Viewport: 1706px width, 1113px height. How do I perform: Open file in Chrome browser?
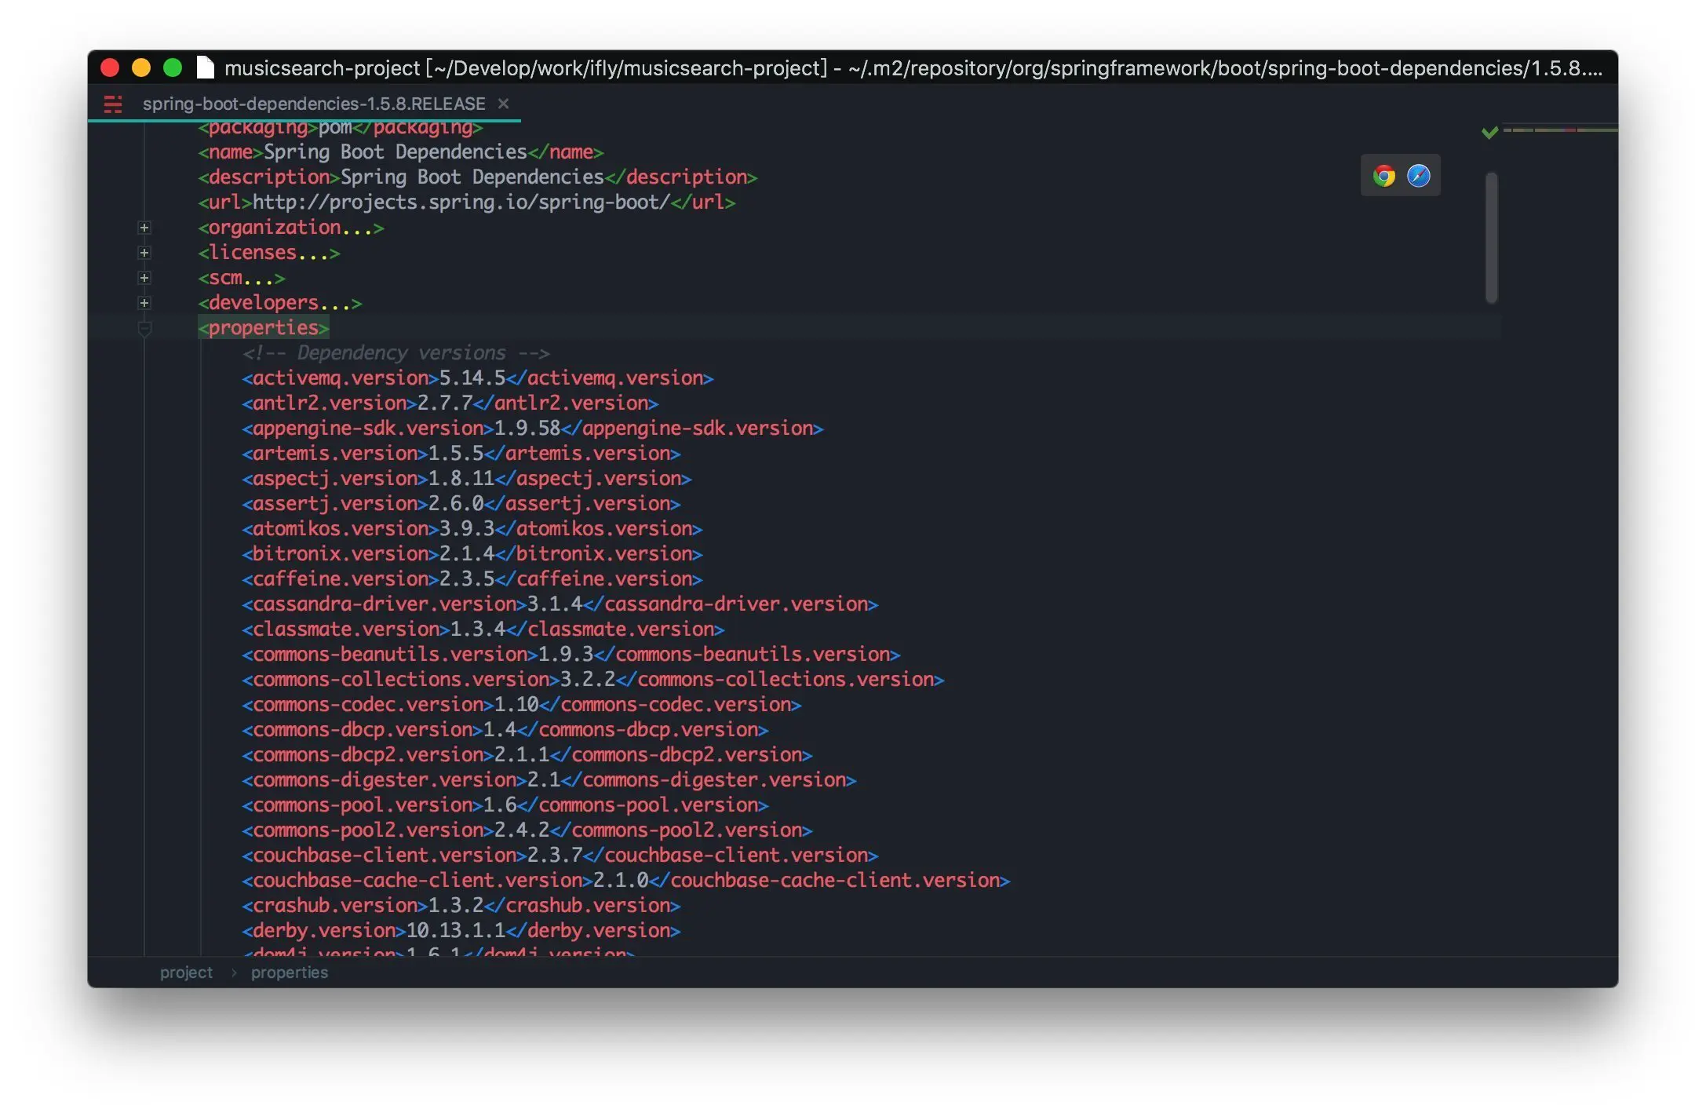point(1383,176)
